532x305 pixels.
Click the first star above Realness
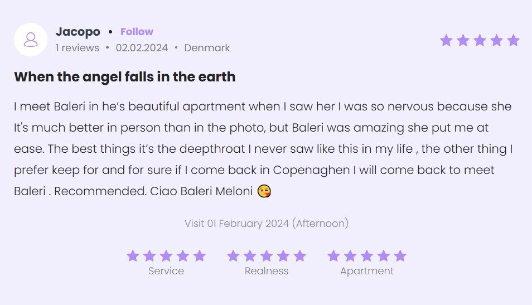233,256
